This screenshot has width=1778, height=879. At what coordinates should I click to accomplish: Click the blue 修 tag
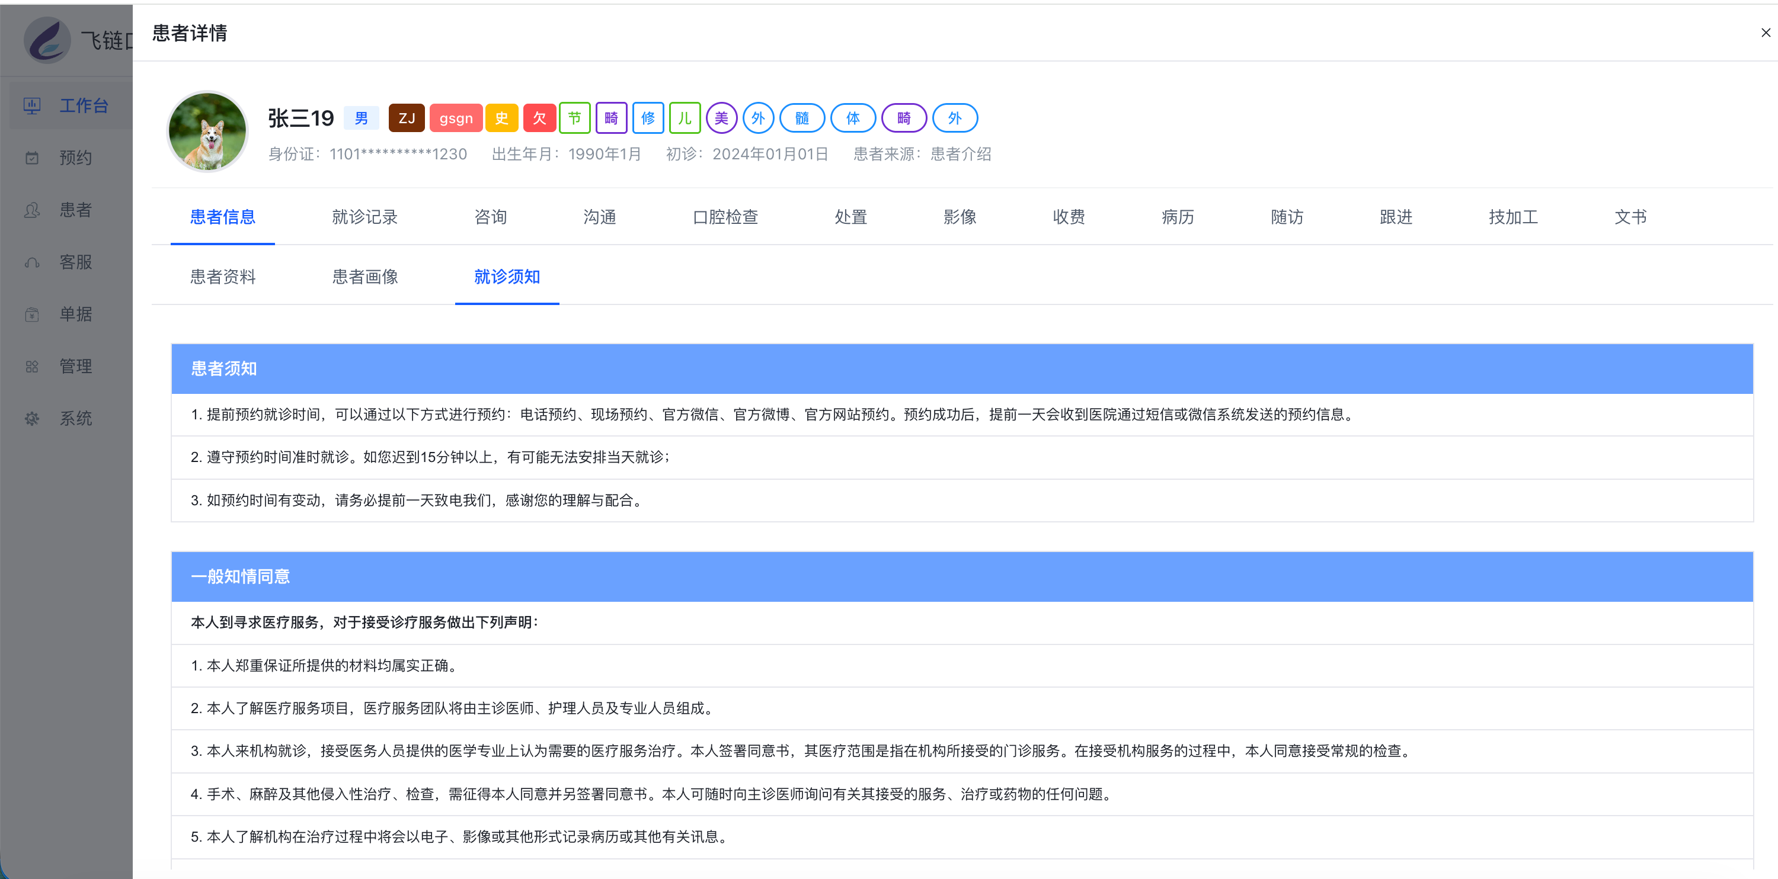click(x=648, y=118)
